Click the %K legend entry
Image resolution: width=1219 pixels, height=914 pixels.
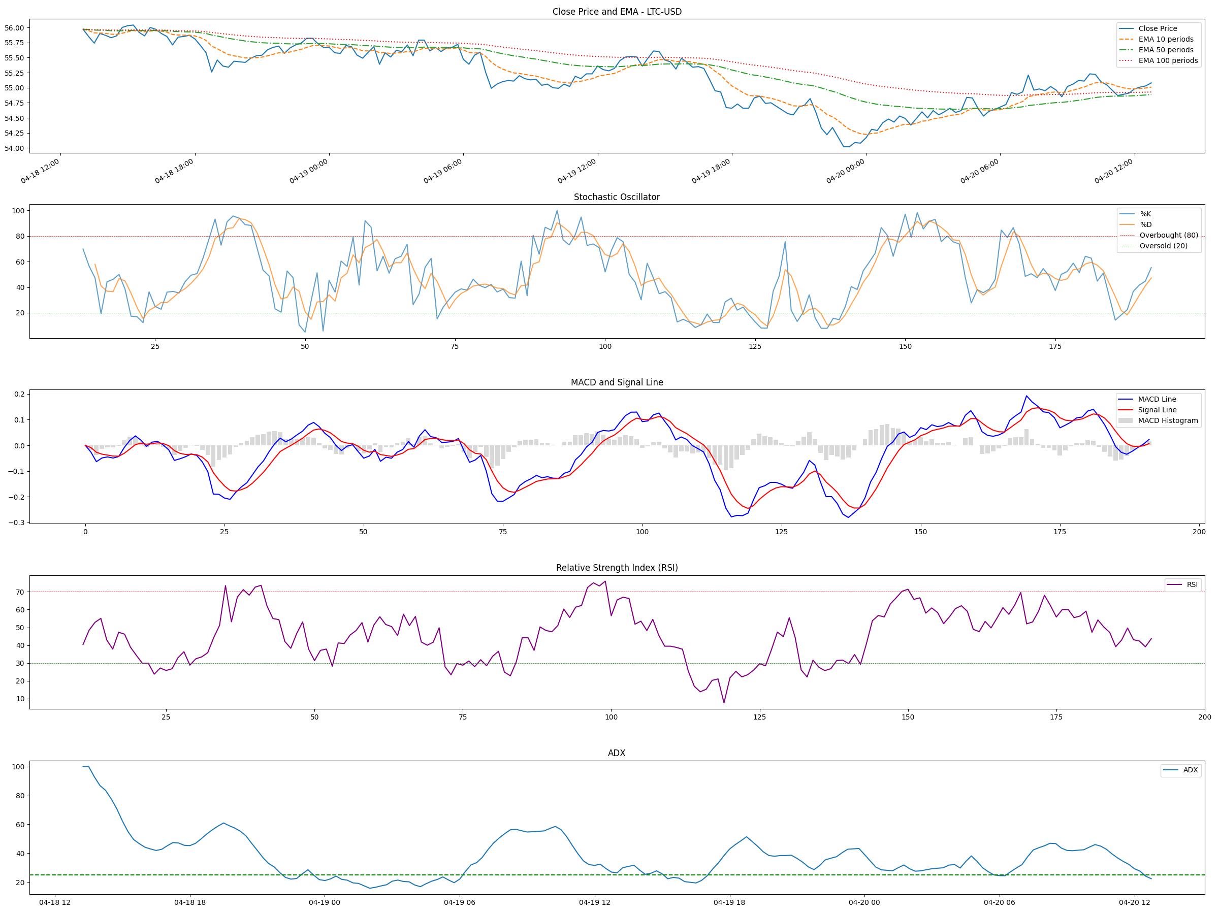(x=1145, y=214)
